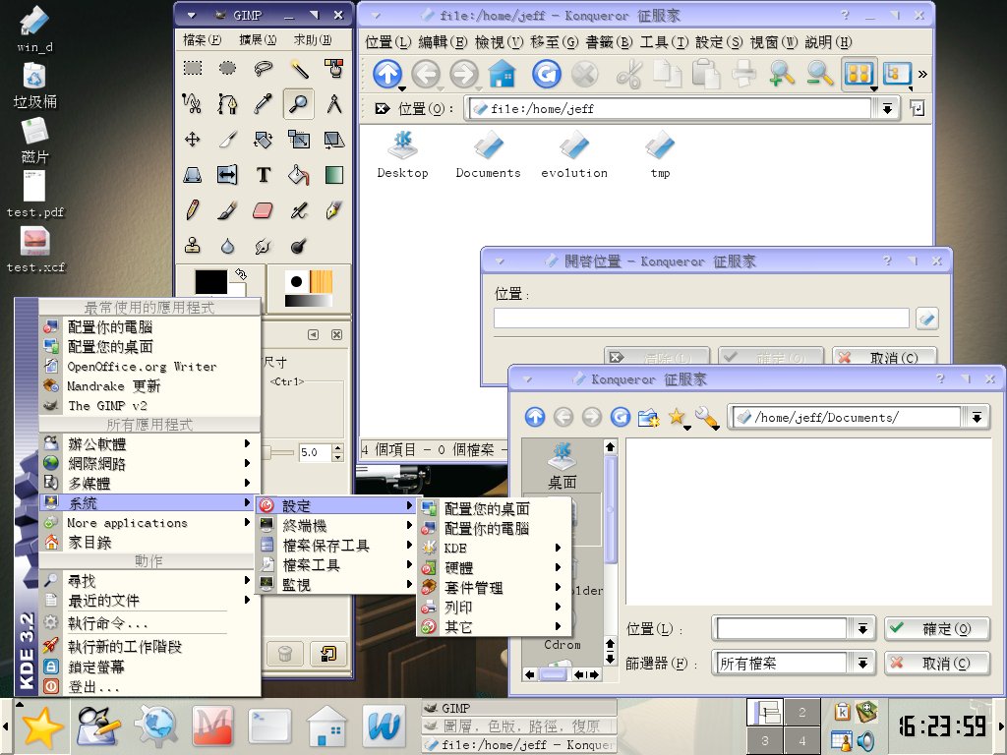Select the GIMP paths tool
Image resolution: width=1007 pixels, height=755 pixels.
pyautogui.click(x=228, y=103)
